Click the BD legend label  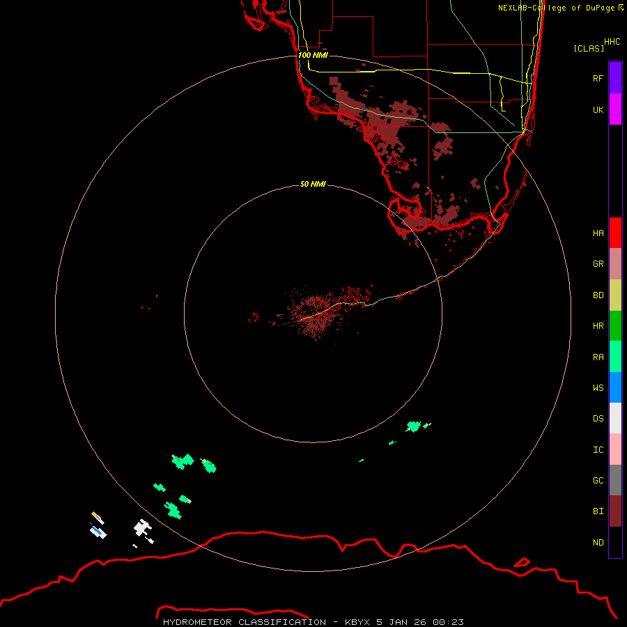(598, 295)
